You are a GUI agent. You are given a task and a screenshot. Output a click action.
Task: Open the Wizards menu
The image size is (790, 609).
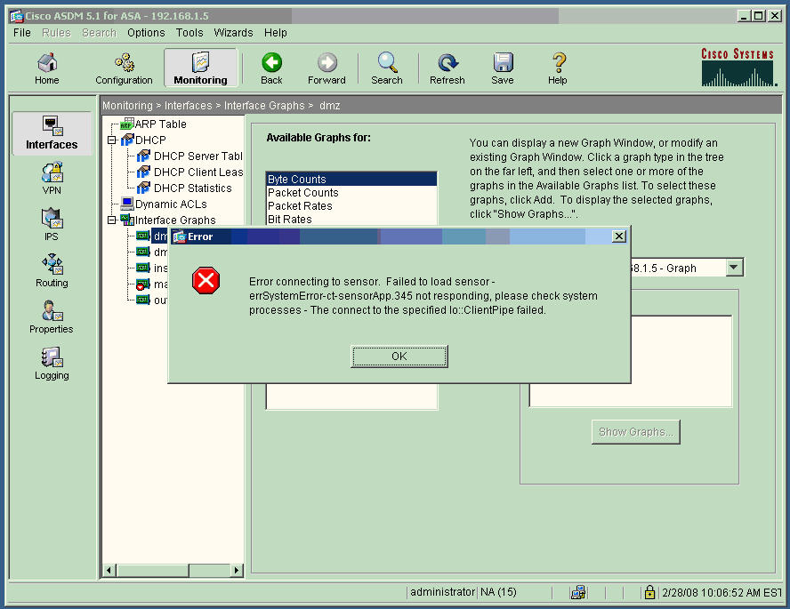(233, 33)
